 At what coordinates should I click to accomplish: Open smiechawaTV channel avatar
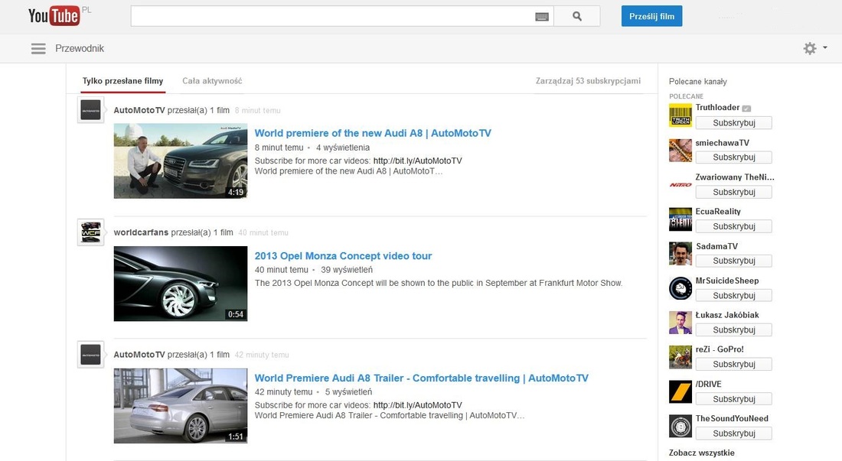click(x=680, y=150)
